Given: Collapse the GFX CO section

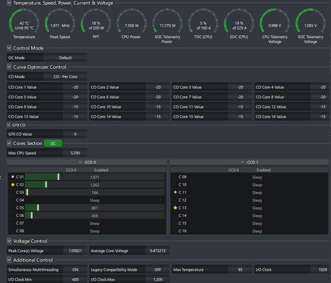Looking at the screenshot, I should (9, 125).
